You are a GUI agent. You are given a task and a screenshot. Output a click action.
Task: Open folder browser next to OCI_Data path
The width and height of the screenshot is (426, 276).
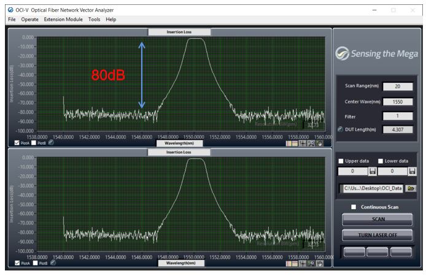point(411,188)
